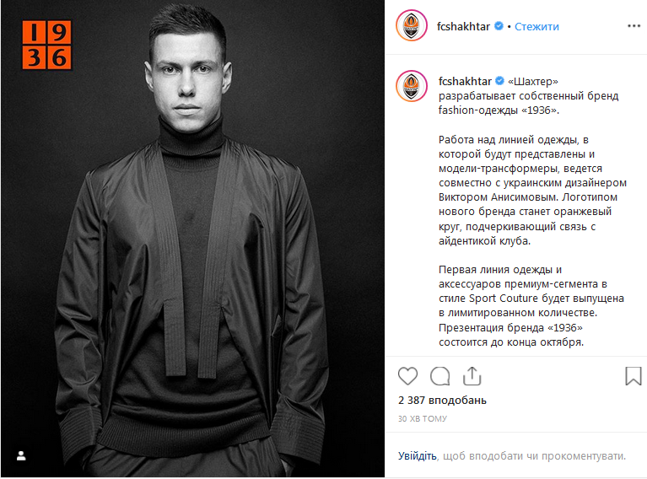Save the post with the bookmark icon
The height and width of the screenshot is (479, 647).
click(x=634, y=376)
